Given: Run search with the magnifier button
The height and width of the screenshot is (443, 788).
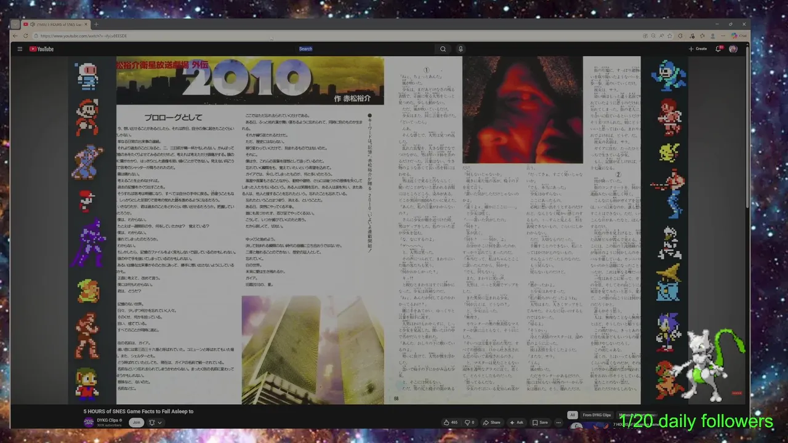Looking at the screenshot, I should [x=443, y=49].
